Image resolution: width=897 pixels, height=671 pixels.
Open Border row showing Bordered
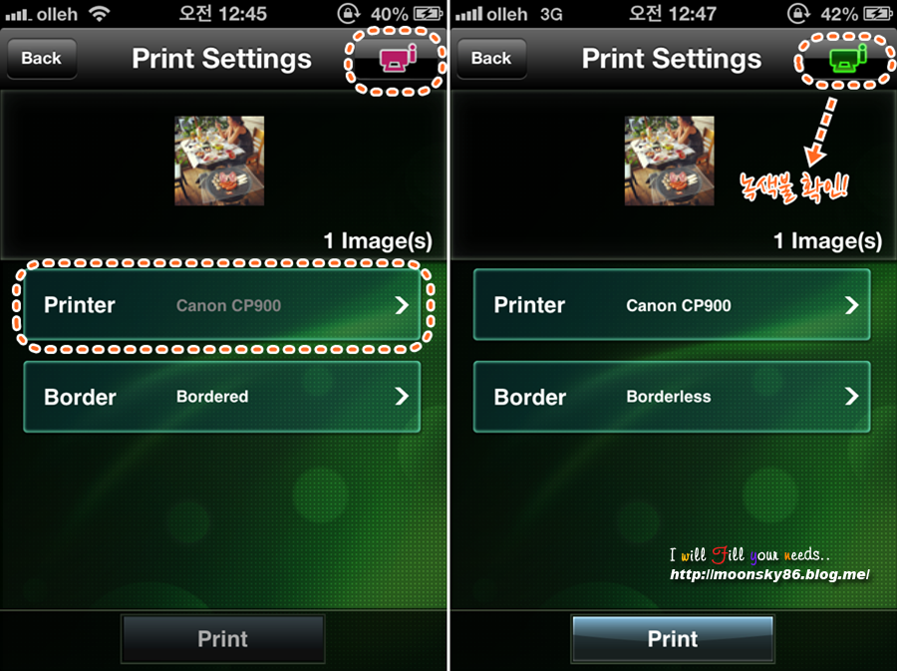click(222, 397)
